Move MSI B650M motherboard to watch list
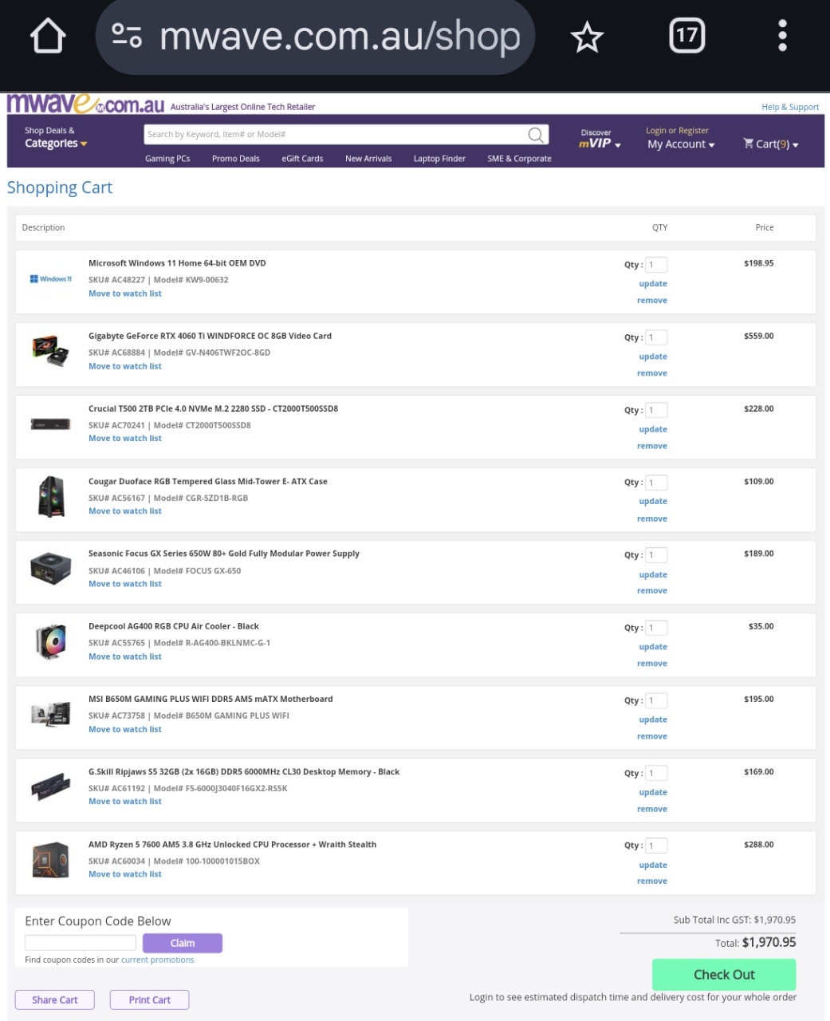The height and width of the screenshot is (1021, 830). click(125, 729)
